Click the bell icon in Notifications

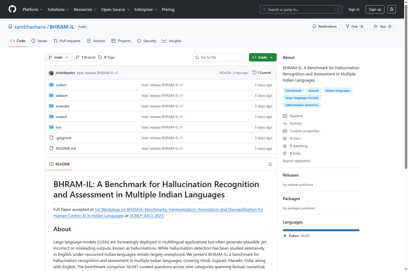coord(314,26)
